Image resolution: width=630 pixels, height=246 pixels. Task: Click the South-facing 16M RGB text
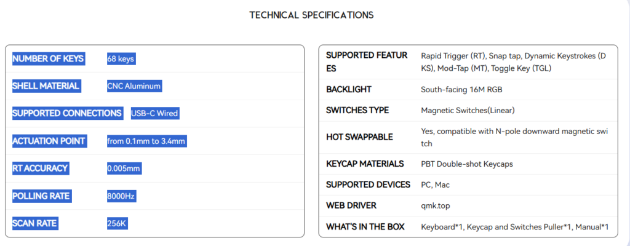[461, 90]
